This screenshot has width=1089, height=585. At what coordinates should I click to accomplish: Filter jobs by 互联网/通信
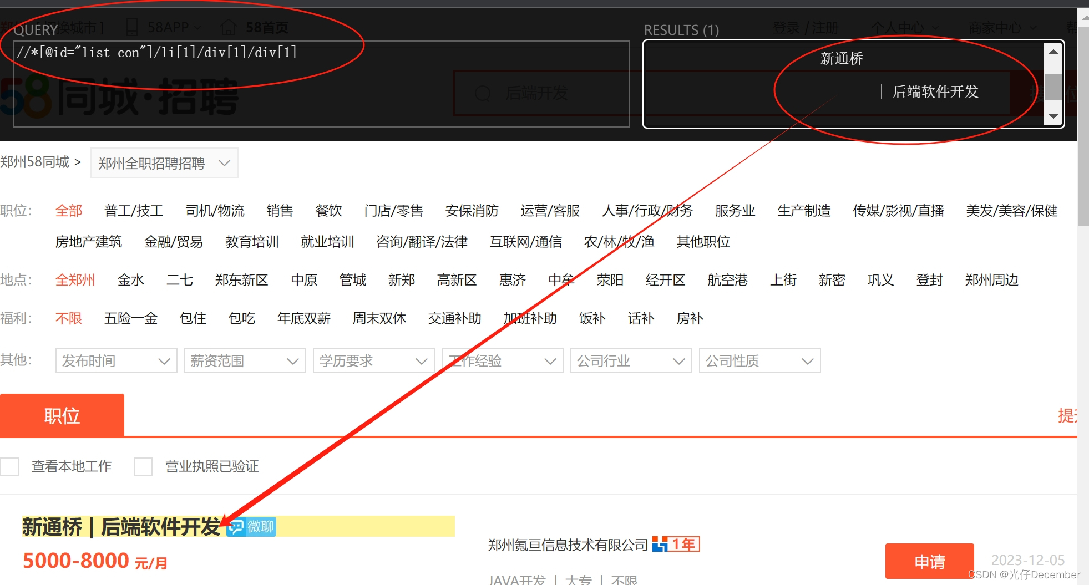526,242
